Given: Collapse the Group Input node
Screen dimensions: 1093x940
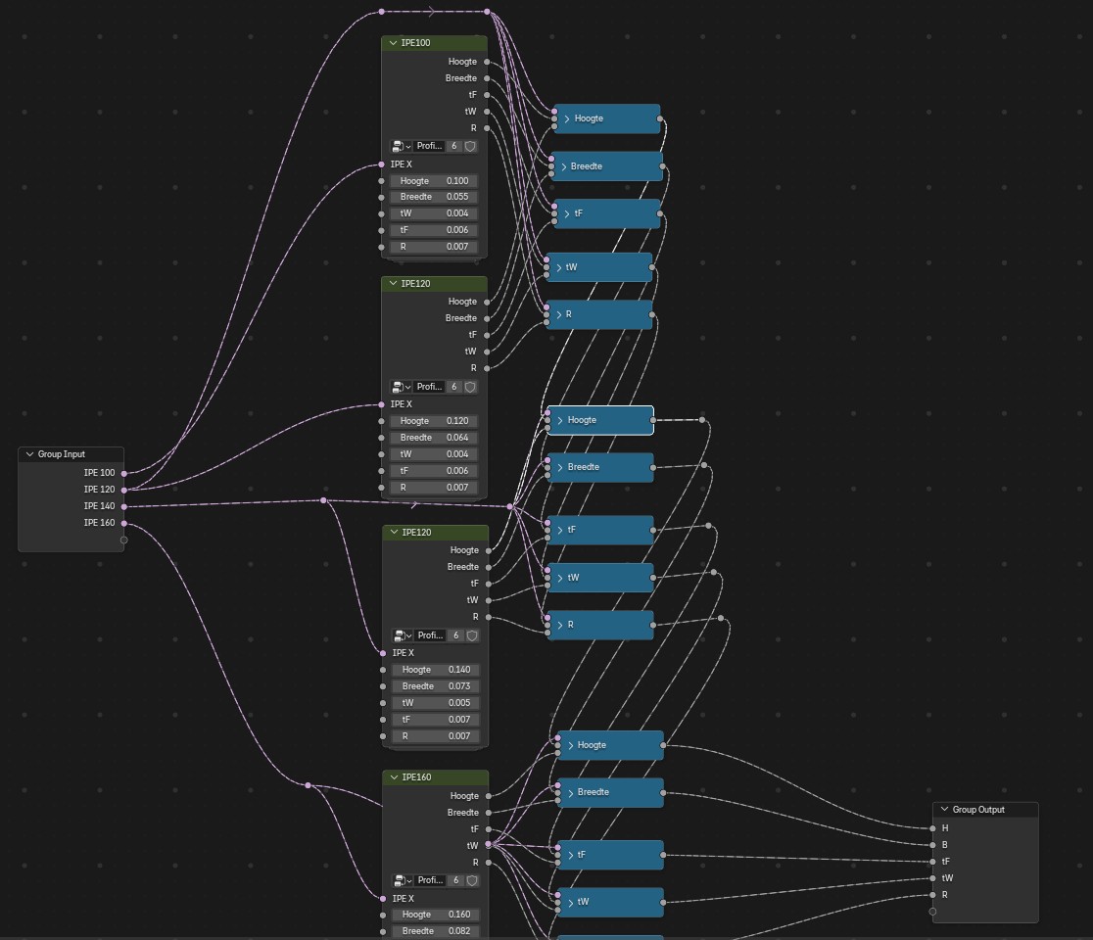Looking at the screenshot, I should click(29, 454).
